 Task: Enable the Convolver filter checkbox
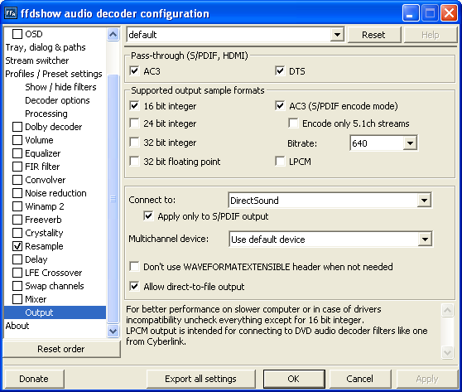(x=17, y=180)
